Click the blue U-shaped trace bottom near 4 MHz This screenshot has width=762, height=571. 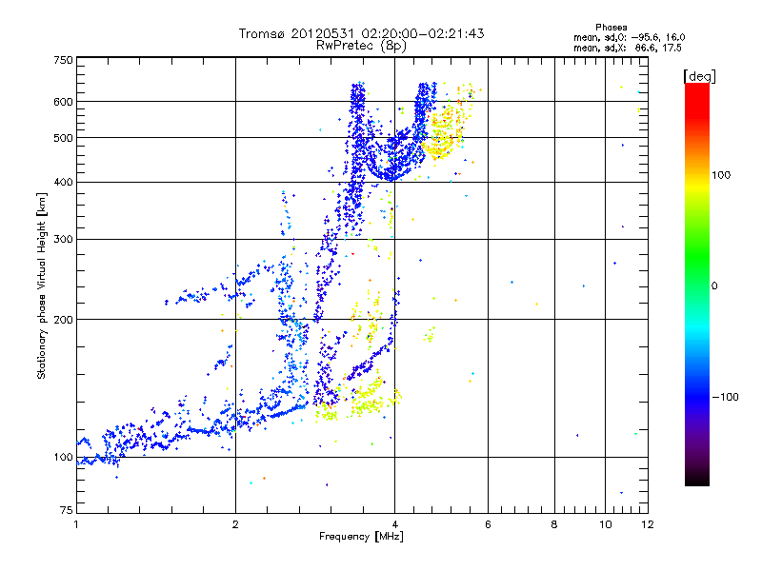coord(391,174)
